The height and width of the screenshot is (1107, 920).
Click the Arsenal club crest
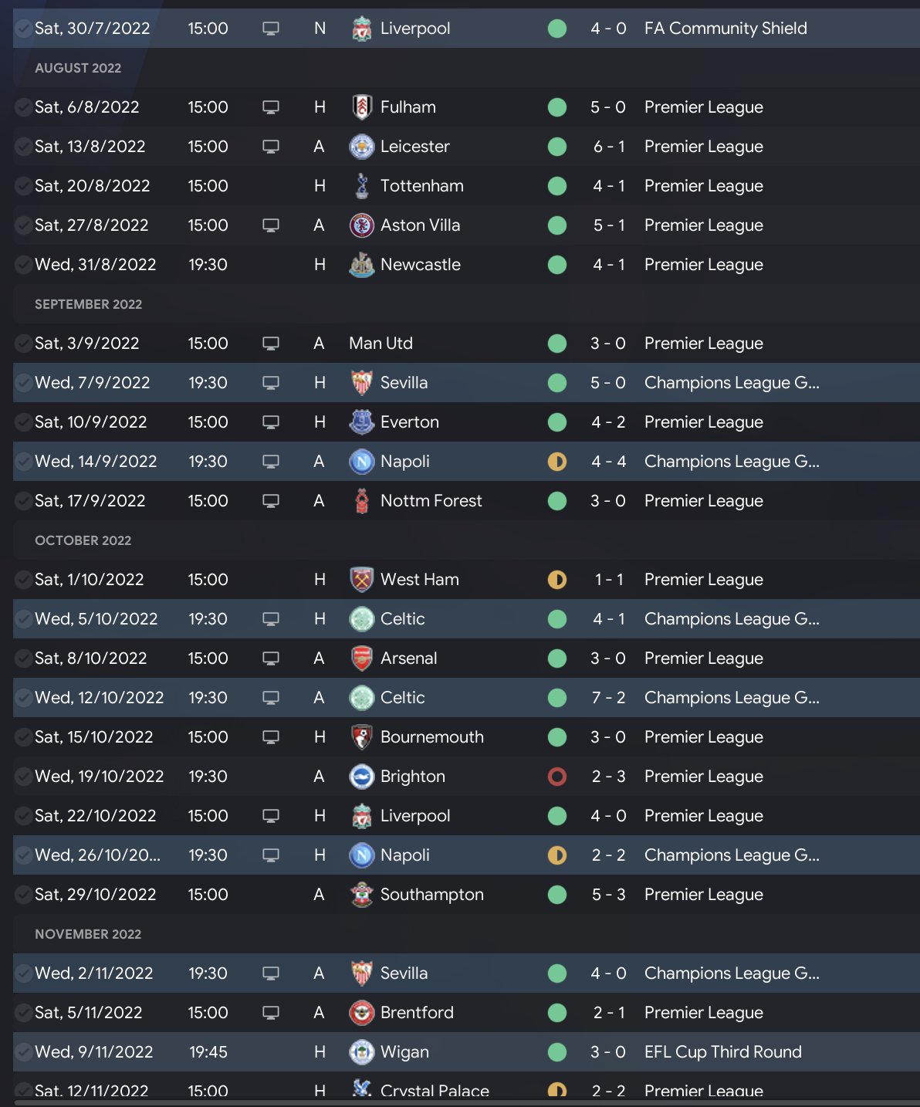click(x=361, y=658)
